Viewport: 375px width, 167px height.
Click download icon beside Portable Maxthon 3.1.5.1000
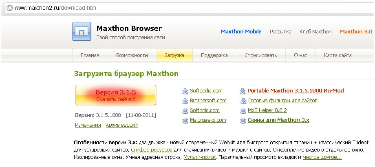[x=243, y=91]
